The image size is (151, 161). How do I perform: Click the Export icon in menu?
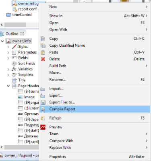[43, 96]
